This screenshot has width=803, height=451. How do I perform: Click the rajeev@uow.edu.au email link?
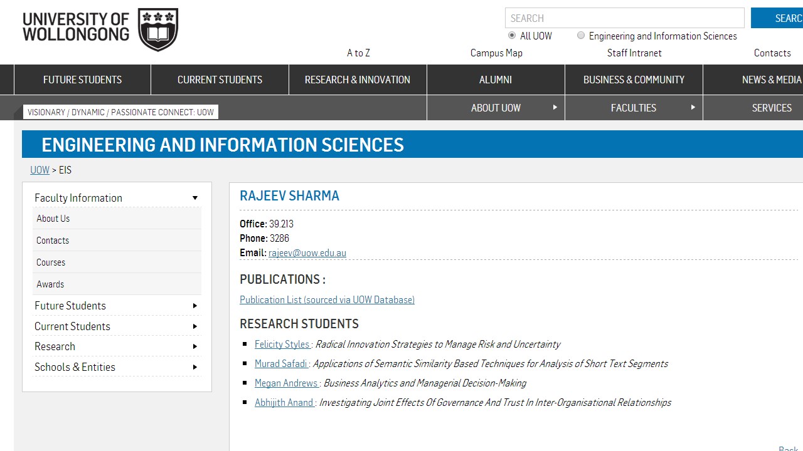[307, 253]
